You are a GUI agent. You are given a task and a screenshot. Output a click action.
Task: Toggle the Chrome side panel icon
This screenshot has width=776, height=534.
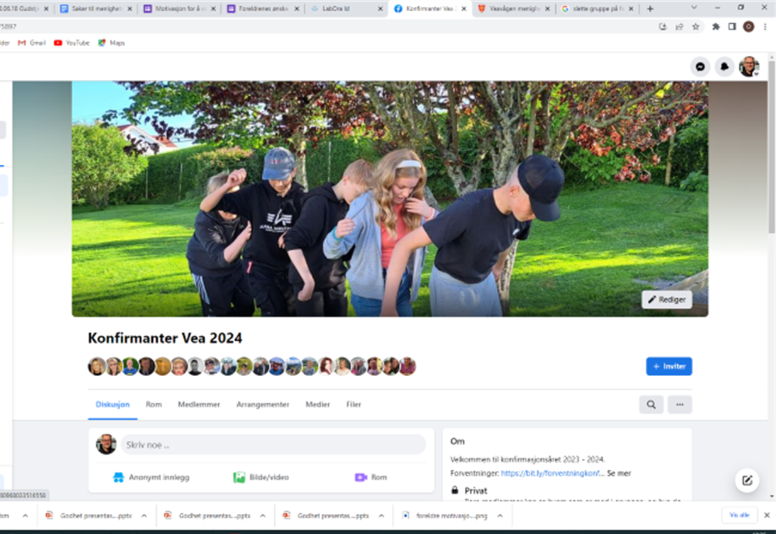pyautogui.click(x=732, y=26)
